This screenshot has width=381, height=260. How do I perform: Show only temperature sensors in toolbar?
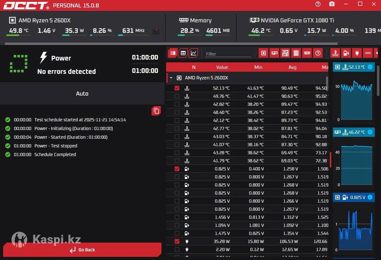click(x=335, y=53)
